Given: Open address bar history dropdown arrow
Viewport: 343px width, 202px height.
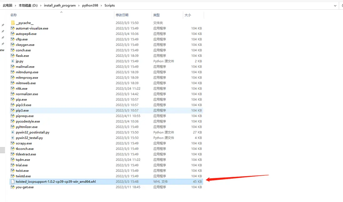Looking at the screenshot, I should pos(335,6).
